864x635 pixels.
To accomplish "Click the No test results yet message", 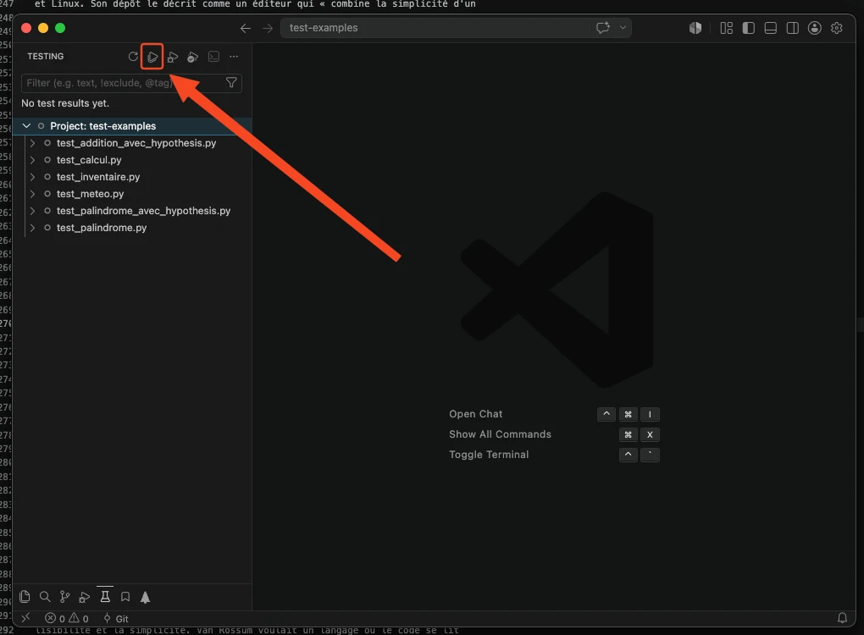I will 65,103.
